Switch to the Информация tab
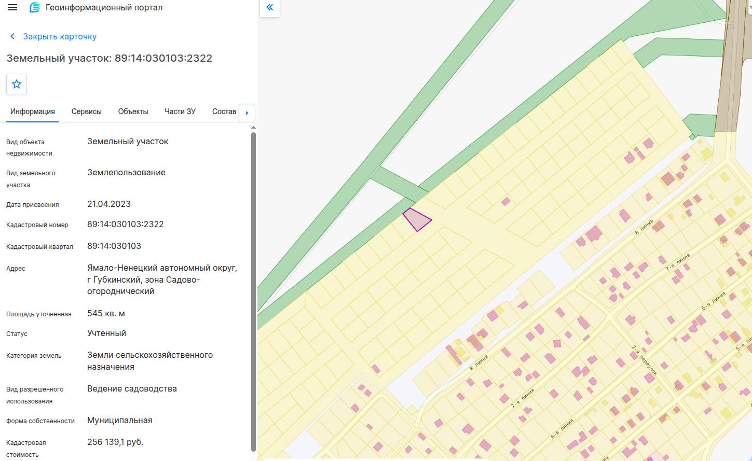The image size is (752, 461). coord(33,111)
